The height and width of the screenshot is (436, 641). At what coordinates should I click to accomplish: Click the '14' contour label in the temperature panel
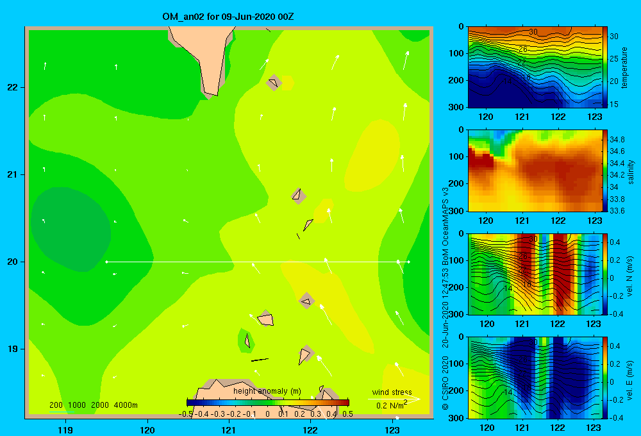pyautogui.click(x=507, y=81)
